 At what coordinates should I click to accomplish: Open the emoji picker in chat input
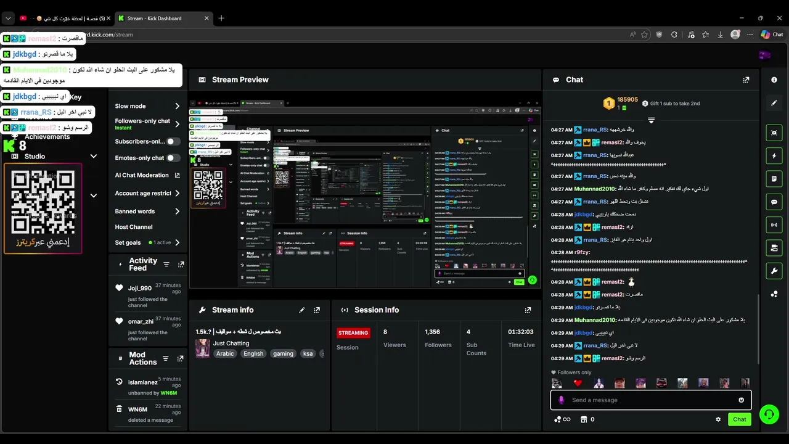point(741,400)
